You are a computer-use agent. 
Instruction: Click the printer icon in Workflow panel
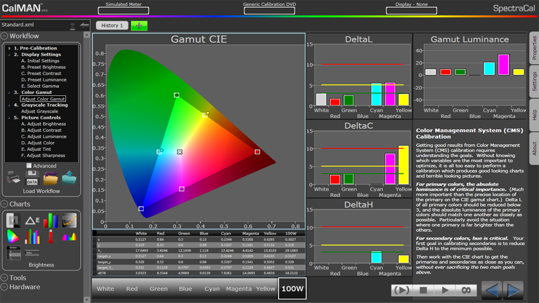tap(13, 178)
